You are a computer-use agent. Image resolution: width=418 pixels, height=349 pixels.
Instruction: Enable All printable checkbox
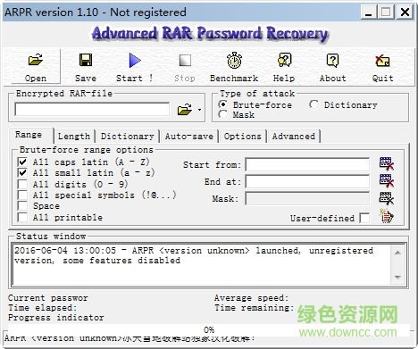[x=22, y=217]
